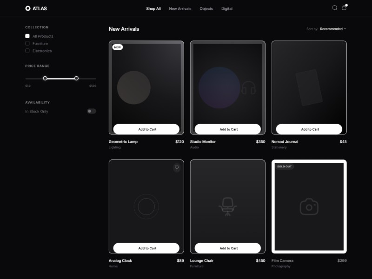Go to the Digital nav section
The width and height of the screenshot is (372, 279).
227,8
